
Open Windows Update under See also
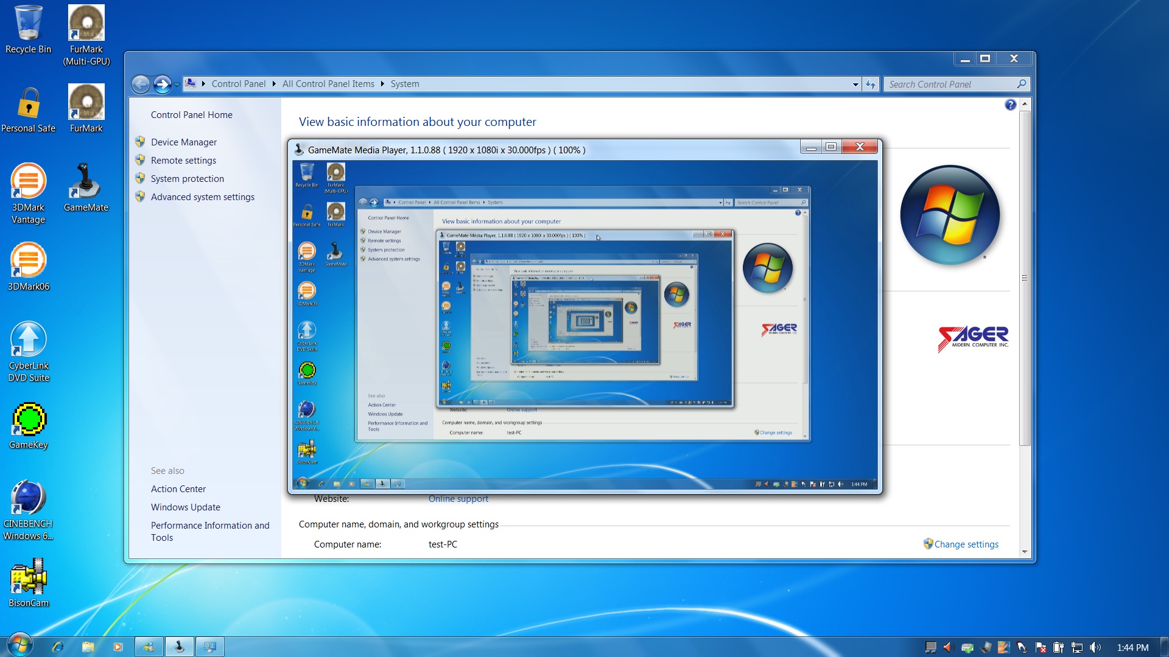point(185,507)
